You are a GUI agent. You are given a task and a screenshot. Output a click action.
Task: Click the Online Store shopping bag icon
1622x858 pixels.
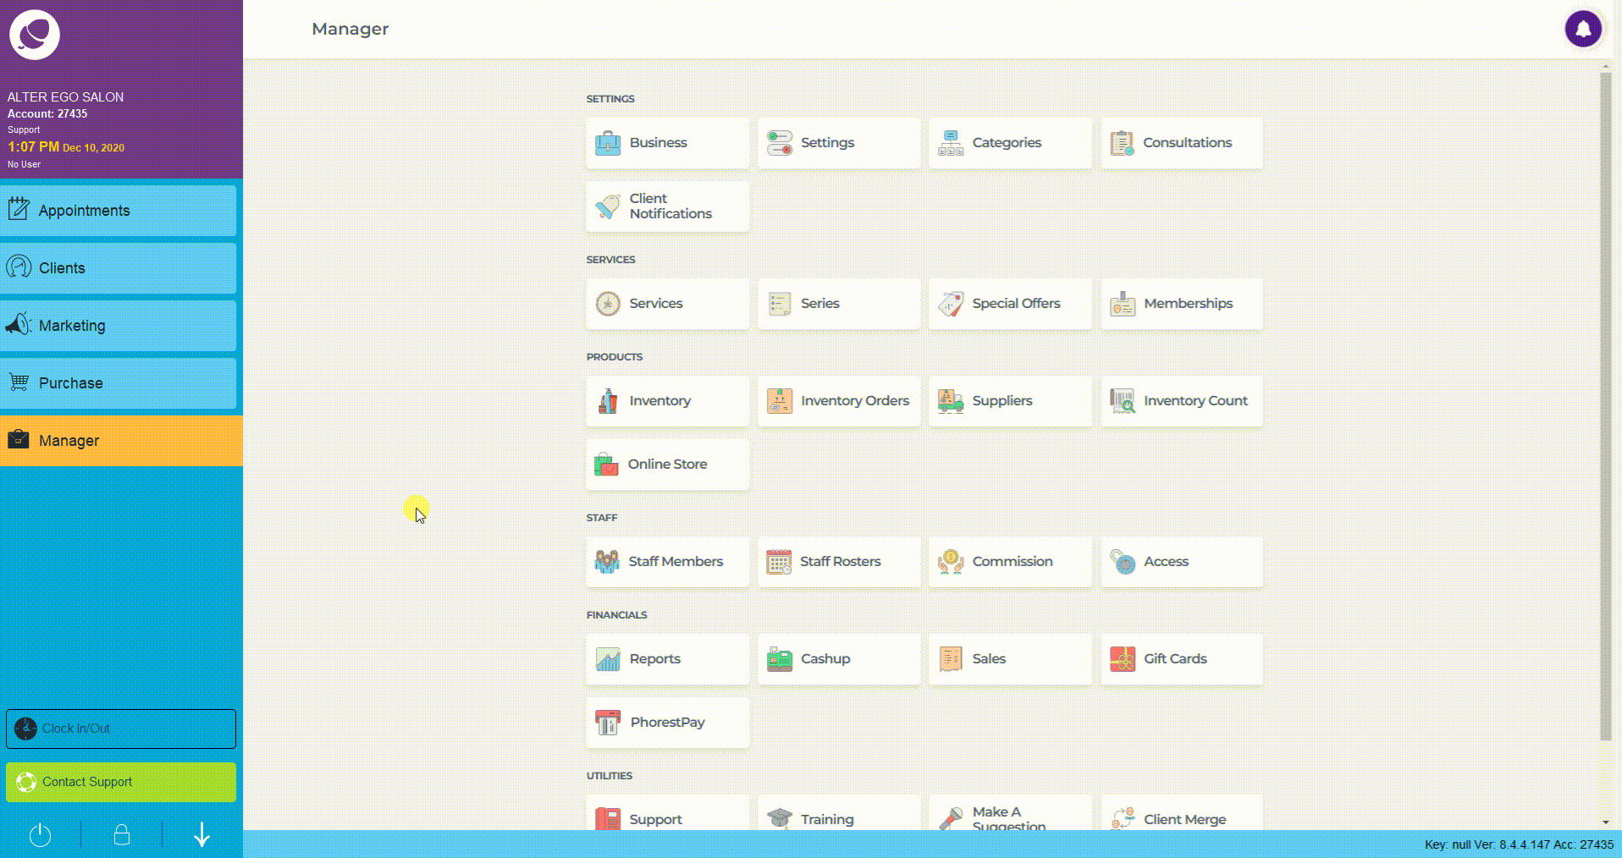click(606, 465)
